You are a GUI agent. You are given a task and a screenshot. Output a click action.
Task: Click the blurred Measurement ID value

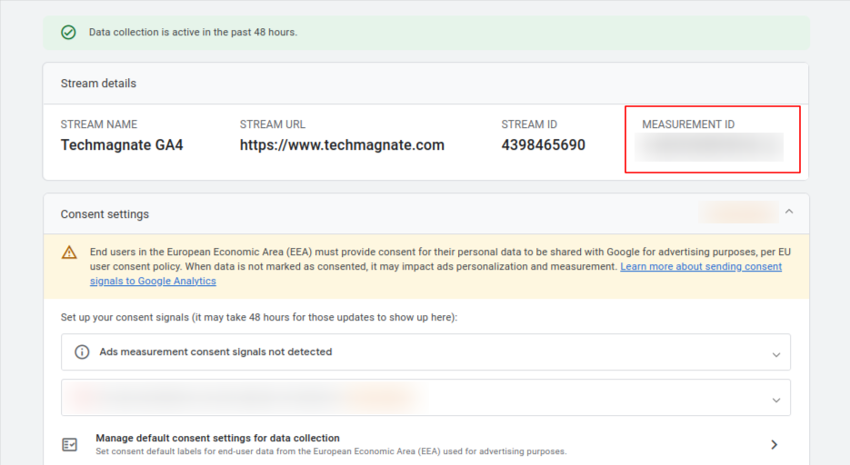(x=709, y=145)
